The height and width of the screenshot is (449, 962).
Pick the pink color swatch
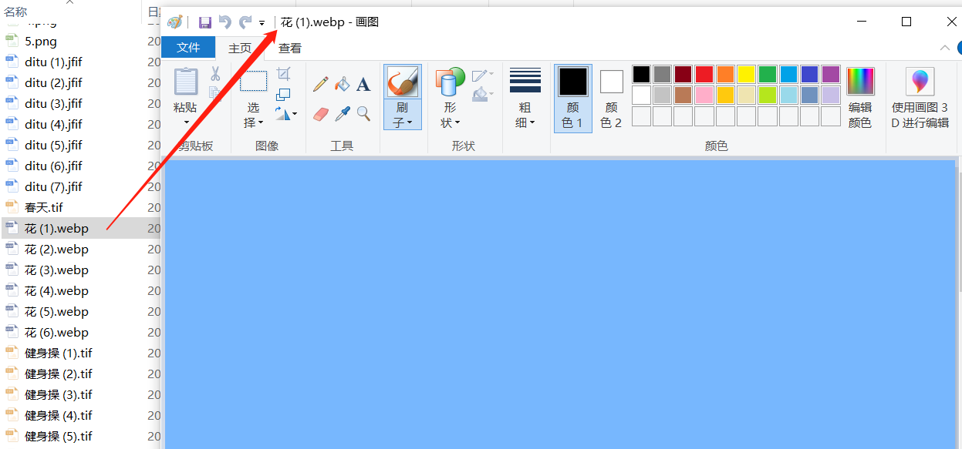(x=704, y=95)
